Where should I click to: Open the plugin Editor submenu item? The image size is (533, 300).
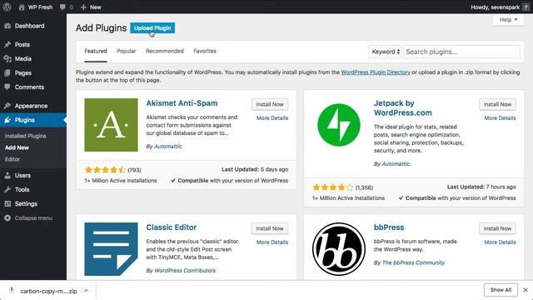tap(12, 159)
